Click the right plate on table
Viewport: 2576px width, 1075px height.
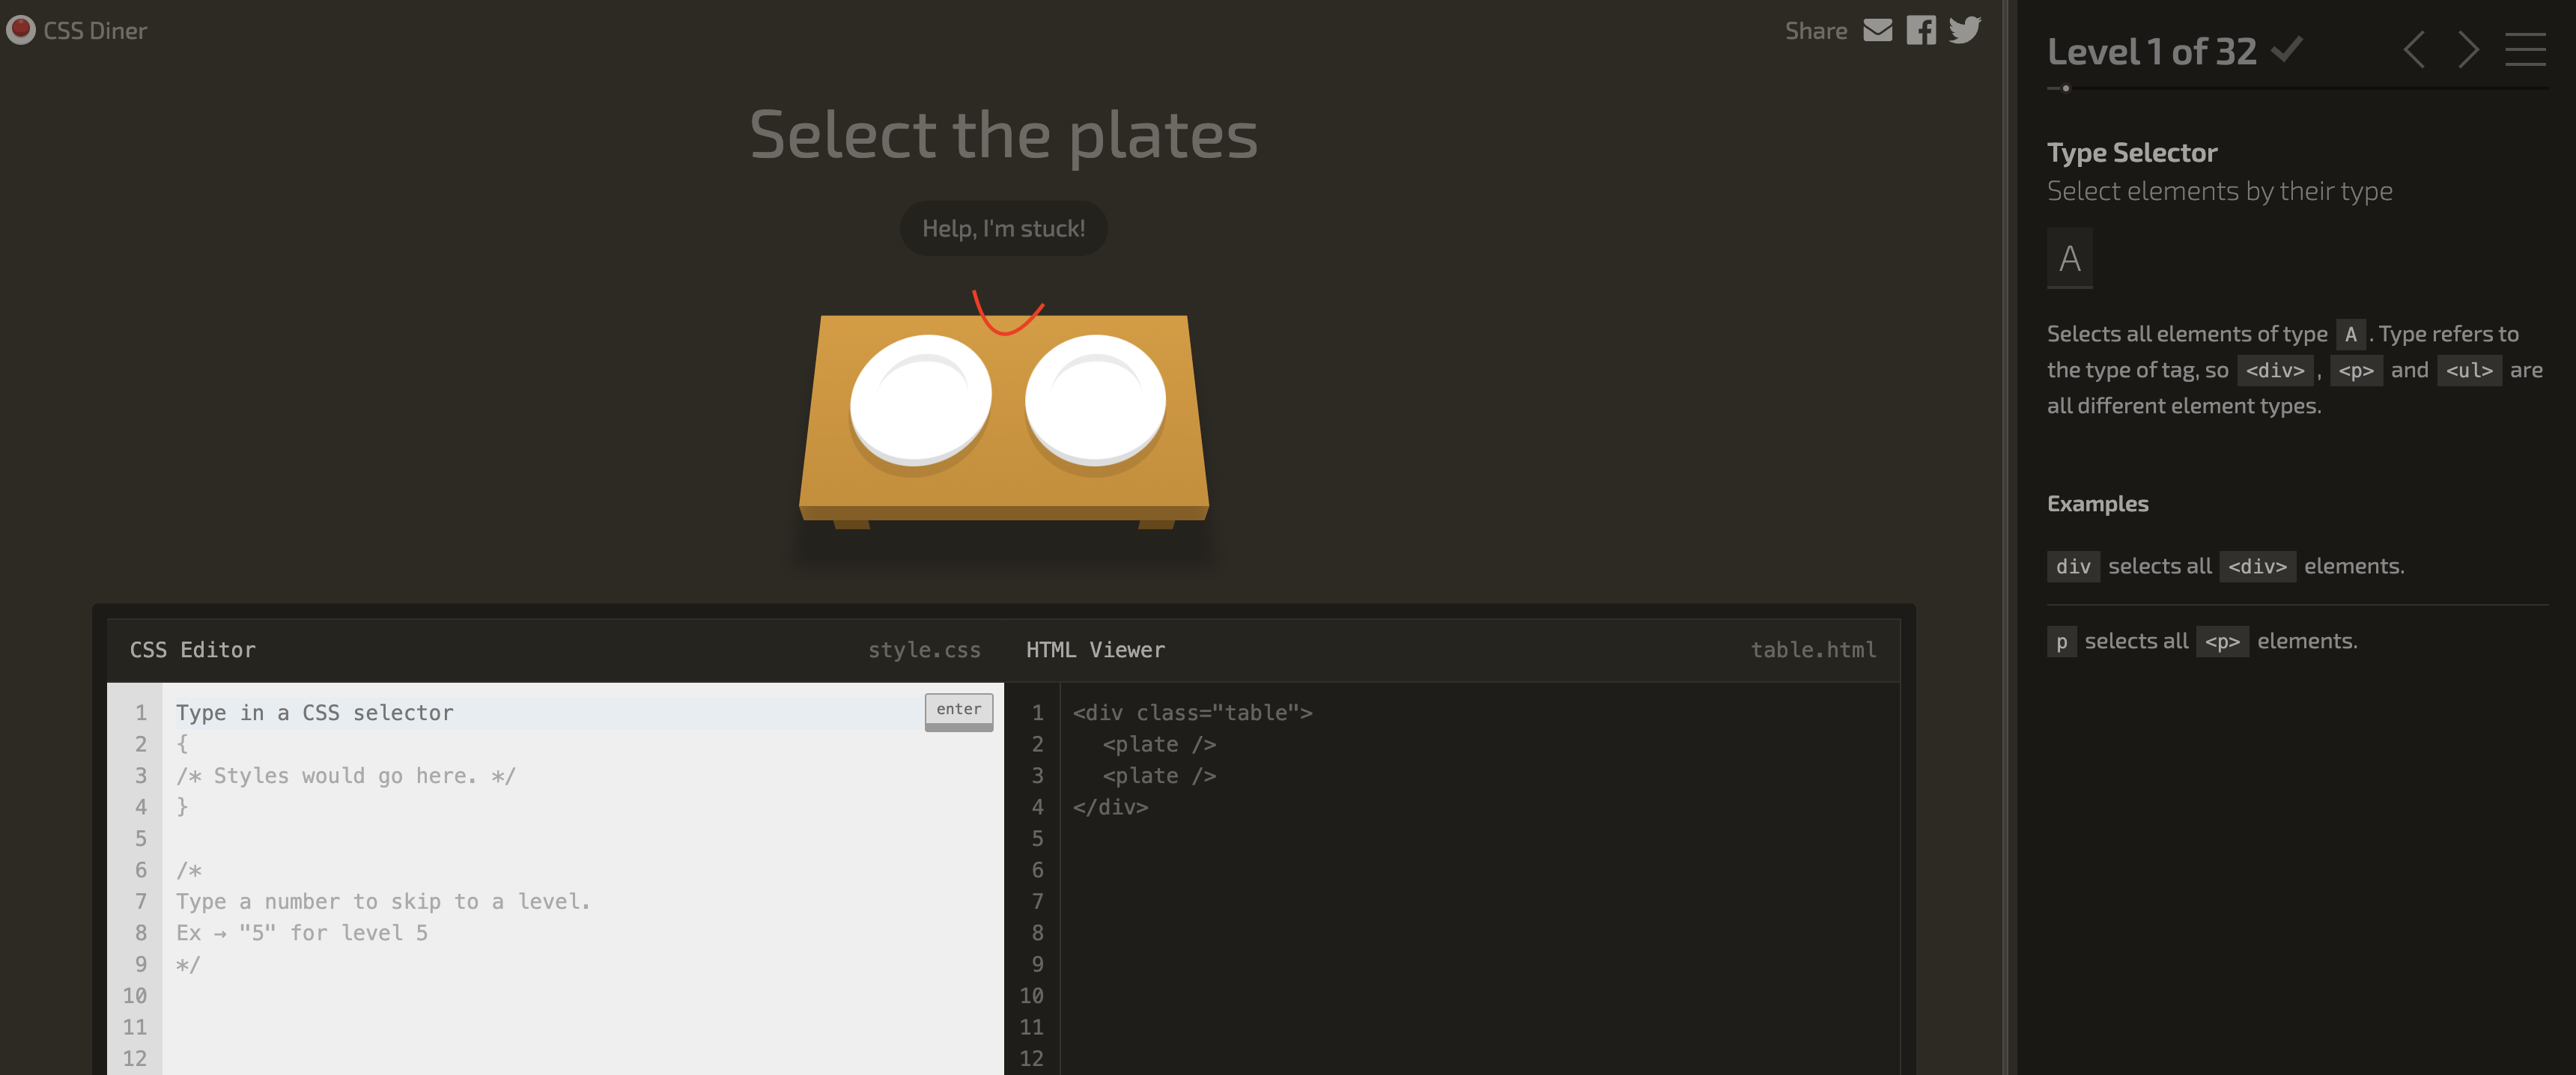pos(1095,399)
